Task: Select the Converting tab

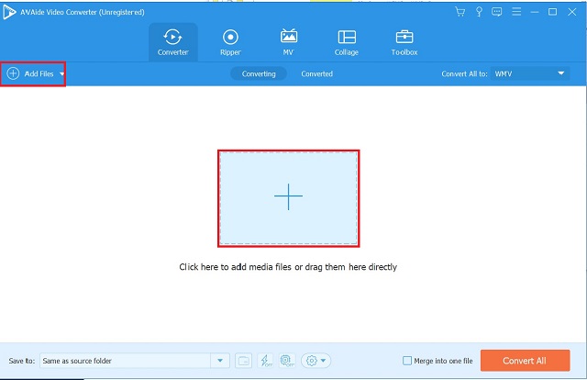Action: click(x=259, y=73)
